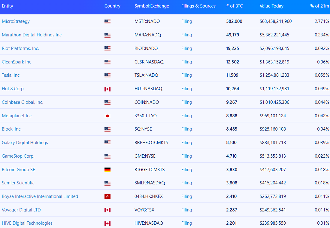Image resolution: width=330 pixels, height=228 pixels.
Task: Open the Marathon Digital Holdings Inc link
Action: [32, 35]
